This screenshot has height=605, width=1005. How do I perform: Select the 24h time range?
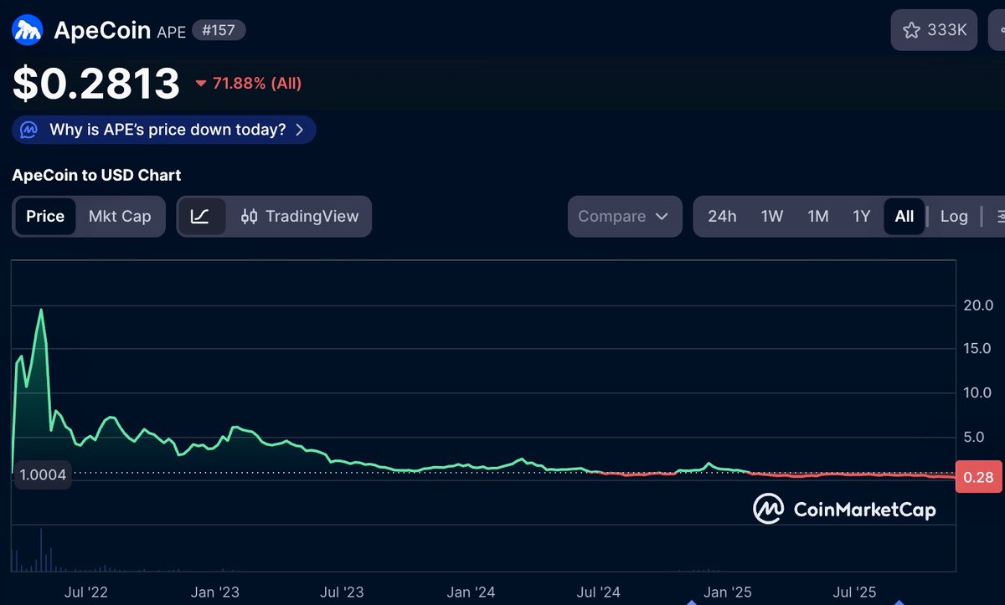coord(722,216)
